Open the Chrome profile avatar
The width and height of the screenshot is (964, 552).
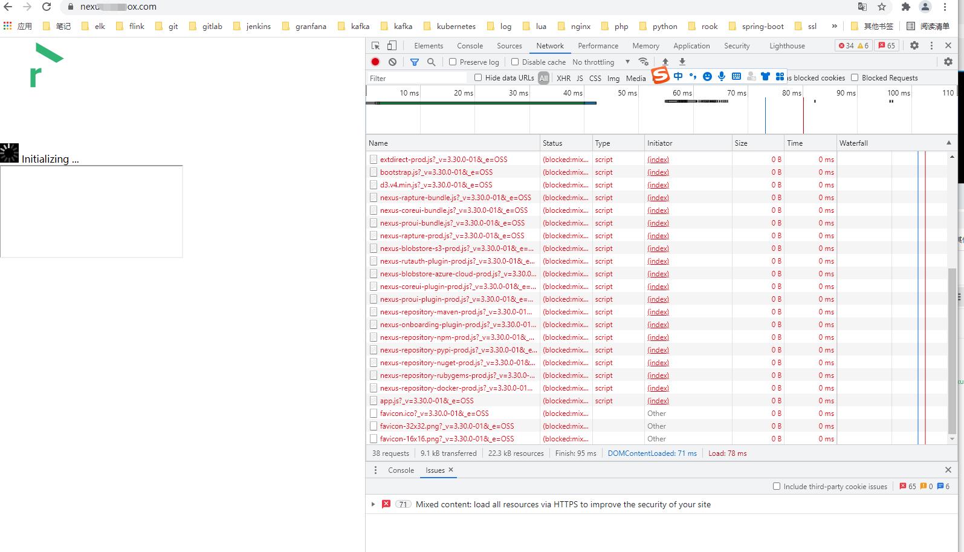925,7
